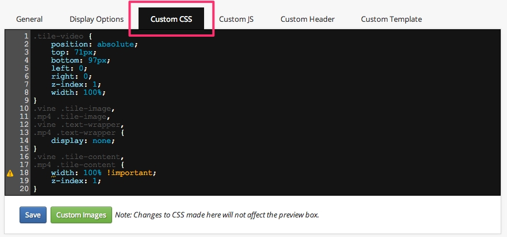Place cursor on 'display: none;' line
Image resolution: width=507 pixels, height=237 pixels.
tap(83, 141)
